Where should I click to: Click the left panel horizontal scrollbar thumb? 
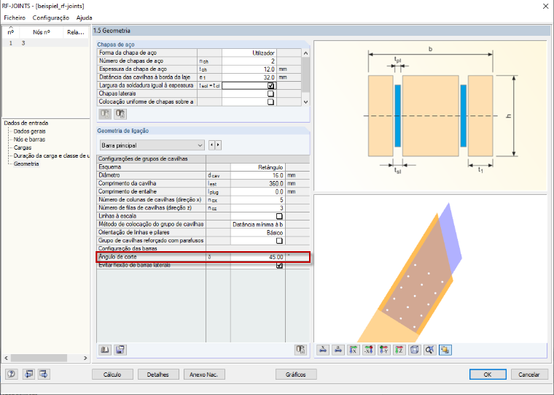point(39,358)
